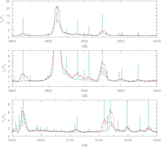161x147 pixels.
Task: Click the λ(Å) label under the 5000–5250 panel
Action: [84, 145]
